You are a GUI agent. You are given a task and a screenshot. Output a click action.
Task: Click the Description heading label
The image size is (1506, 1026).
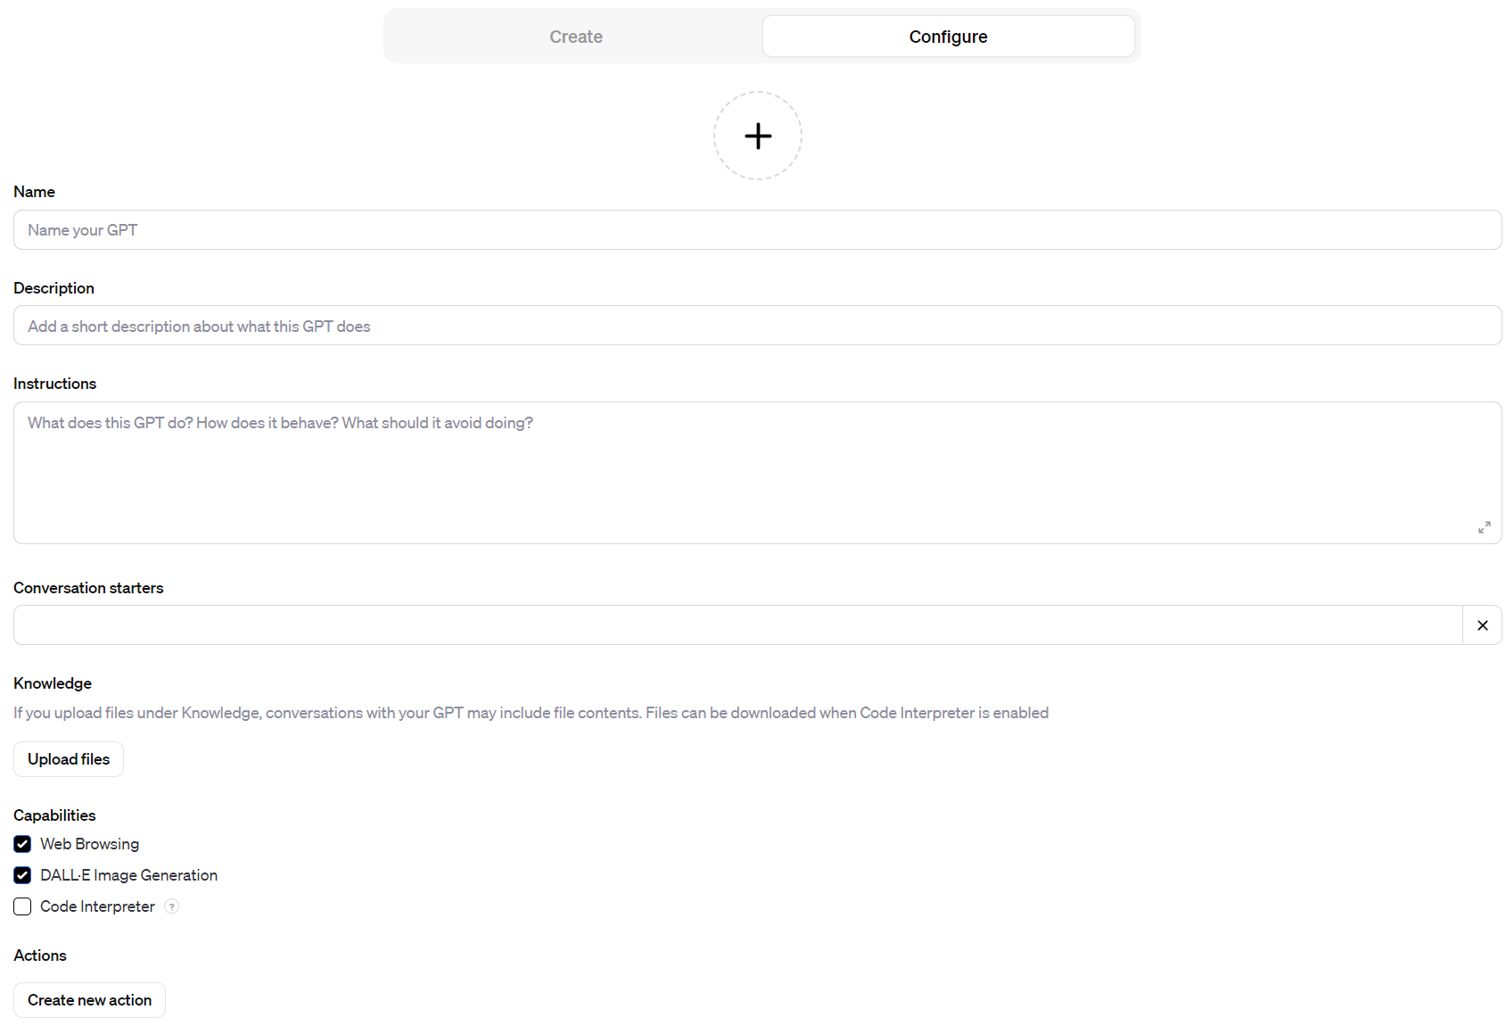[x=53, y=288]
